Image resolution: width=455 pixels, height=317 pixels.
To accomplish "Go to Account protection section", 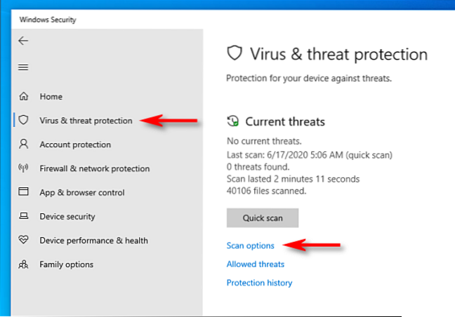I will point(75,144).
